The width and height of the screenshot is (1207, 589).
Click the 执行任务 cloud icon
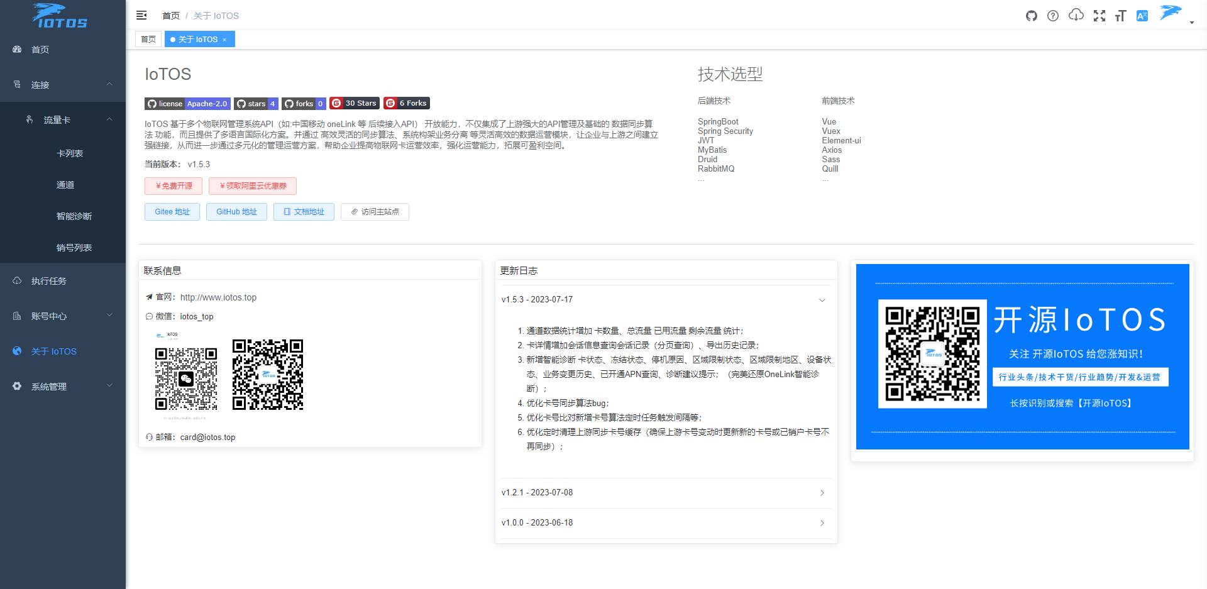click(x=17, y=280)
